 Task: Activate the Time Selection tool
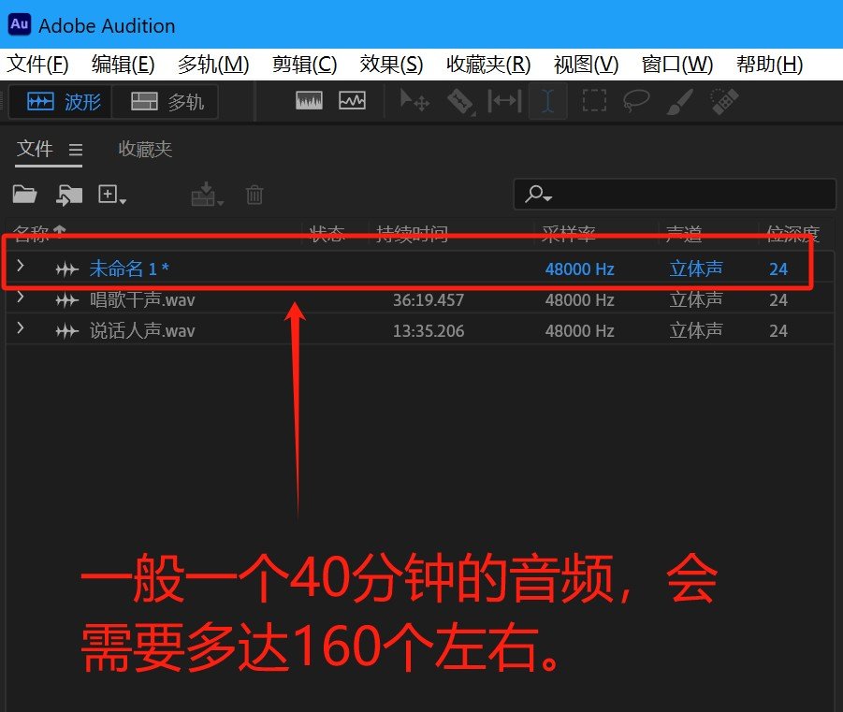(x=548, y=101)
